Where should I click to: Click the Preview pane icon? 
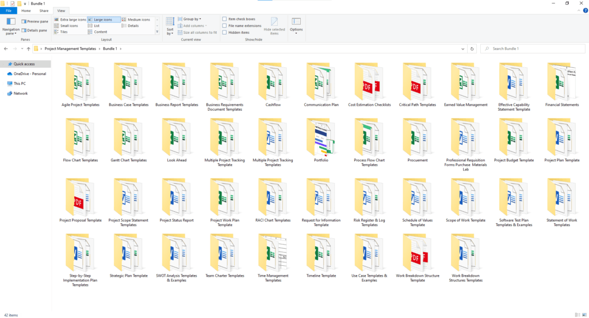[x=24, y=22]
